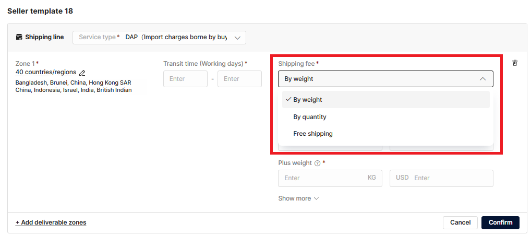
Task: Collapse Shipping fee list using the up chevron
Action: point(482,79)
